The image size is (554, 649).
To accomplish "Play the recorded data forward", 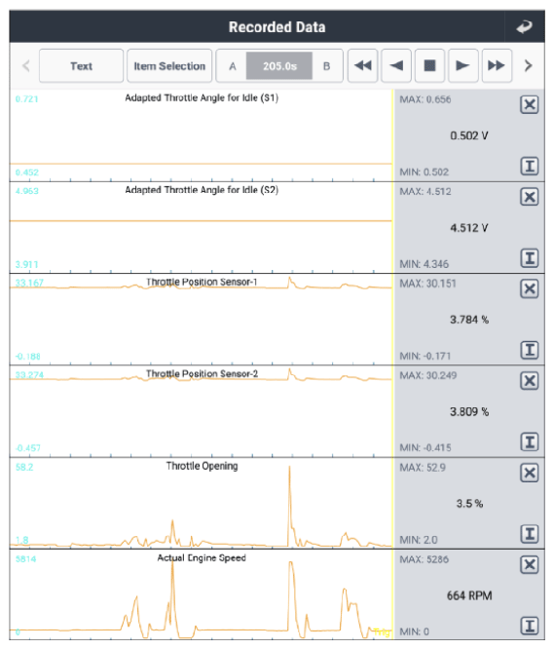I will point(463,66).
